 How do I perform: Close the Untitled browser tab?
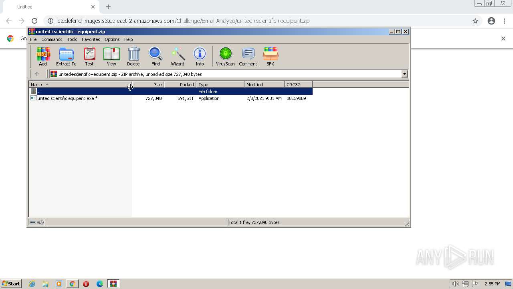coord(93,7)
